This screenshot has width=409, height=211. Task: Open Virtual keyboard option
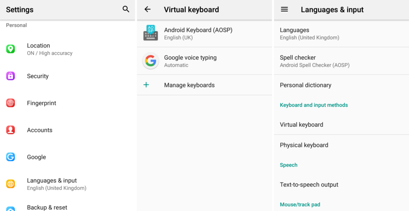coord(341,124)
